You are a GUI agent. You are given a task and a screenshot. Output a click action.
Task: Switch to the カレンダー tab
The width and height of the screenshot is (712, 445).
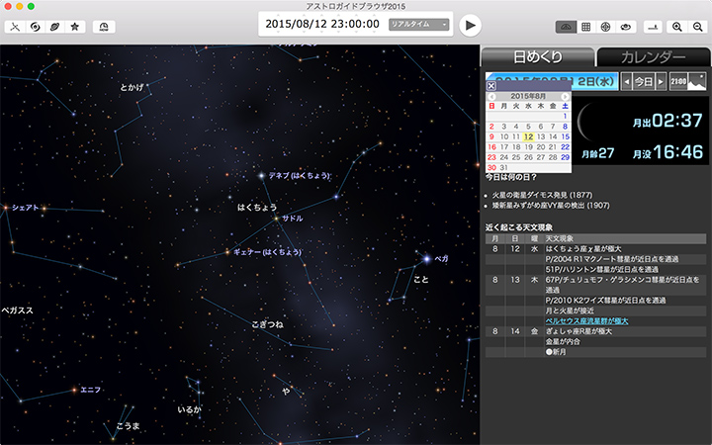pyautogui.click(x=654, y=56)
